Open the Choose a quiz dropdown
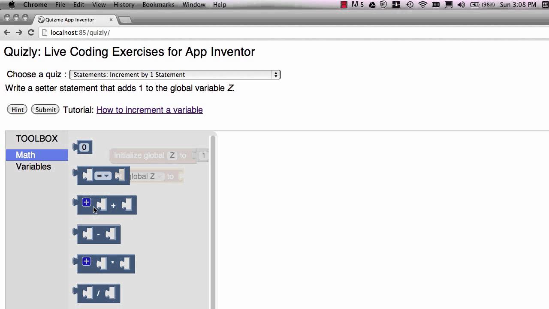The image size is (549, 309). click(175, 75)
